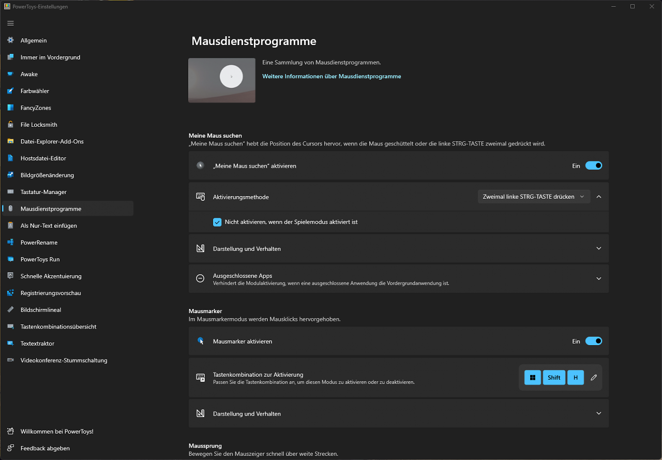
Task: Open the PowerToys Run page
Action: [68, 259]
